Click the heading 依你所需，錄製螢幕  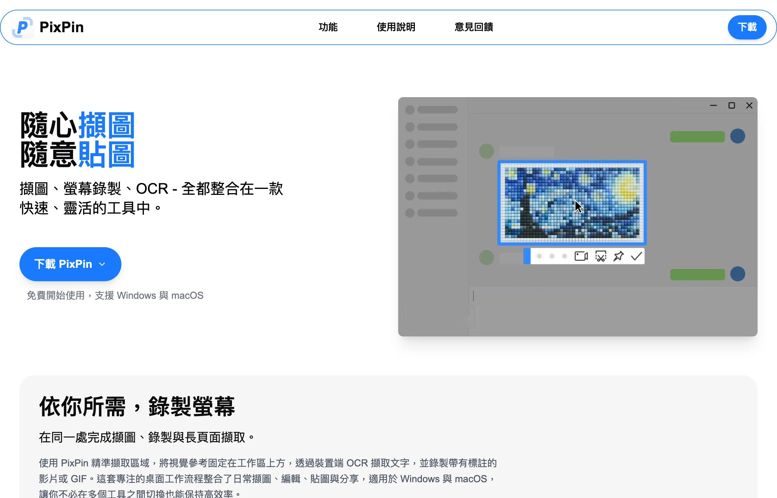[137, 406]
